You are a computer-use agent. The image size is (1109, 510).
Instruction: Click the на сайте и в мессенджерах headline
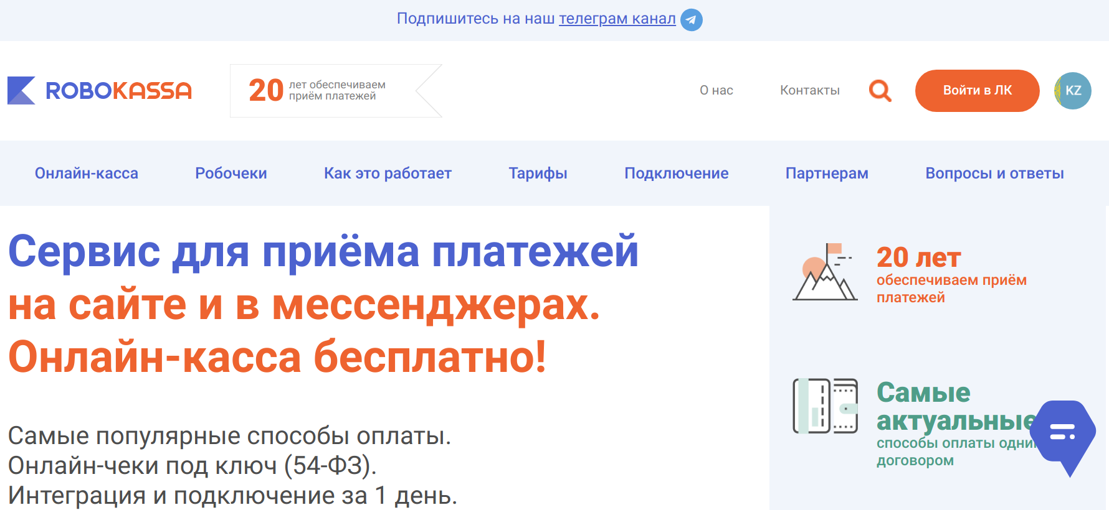(x=304, y=305)
